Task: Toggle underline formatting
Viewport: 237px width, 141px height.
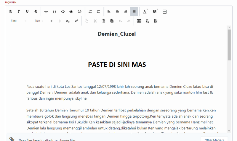Action: coord(27,12)
